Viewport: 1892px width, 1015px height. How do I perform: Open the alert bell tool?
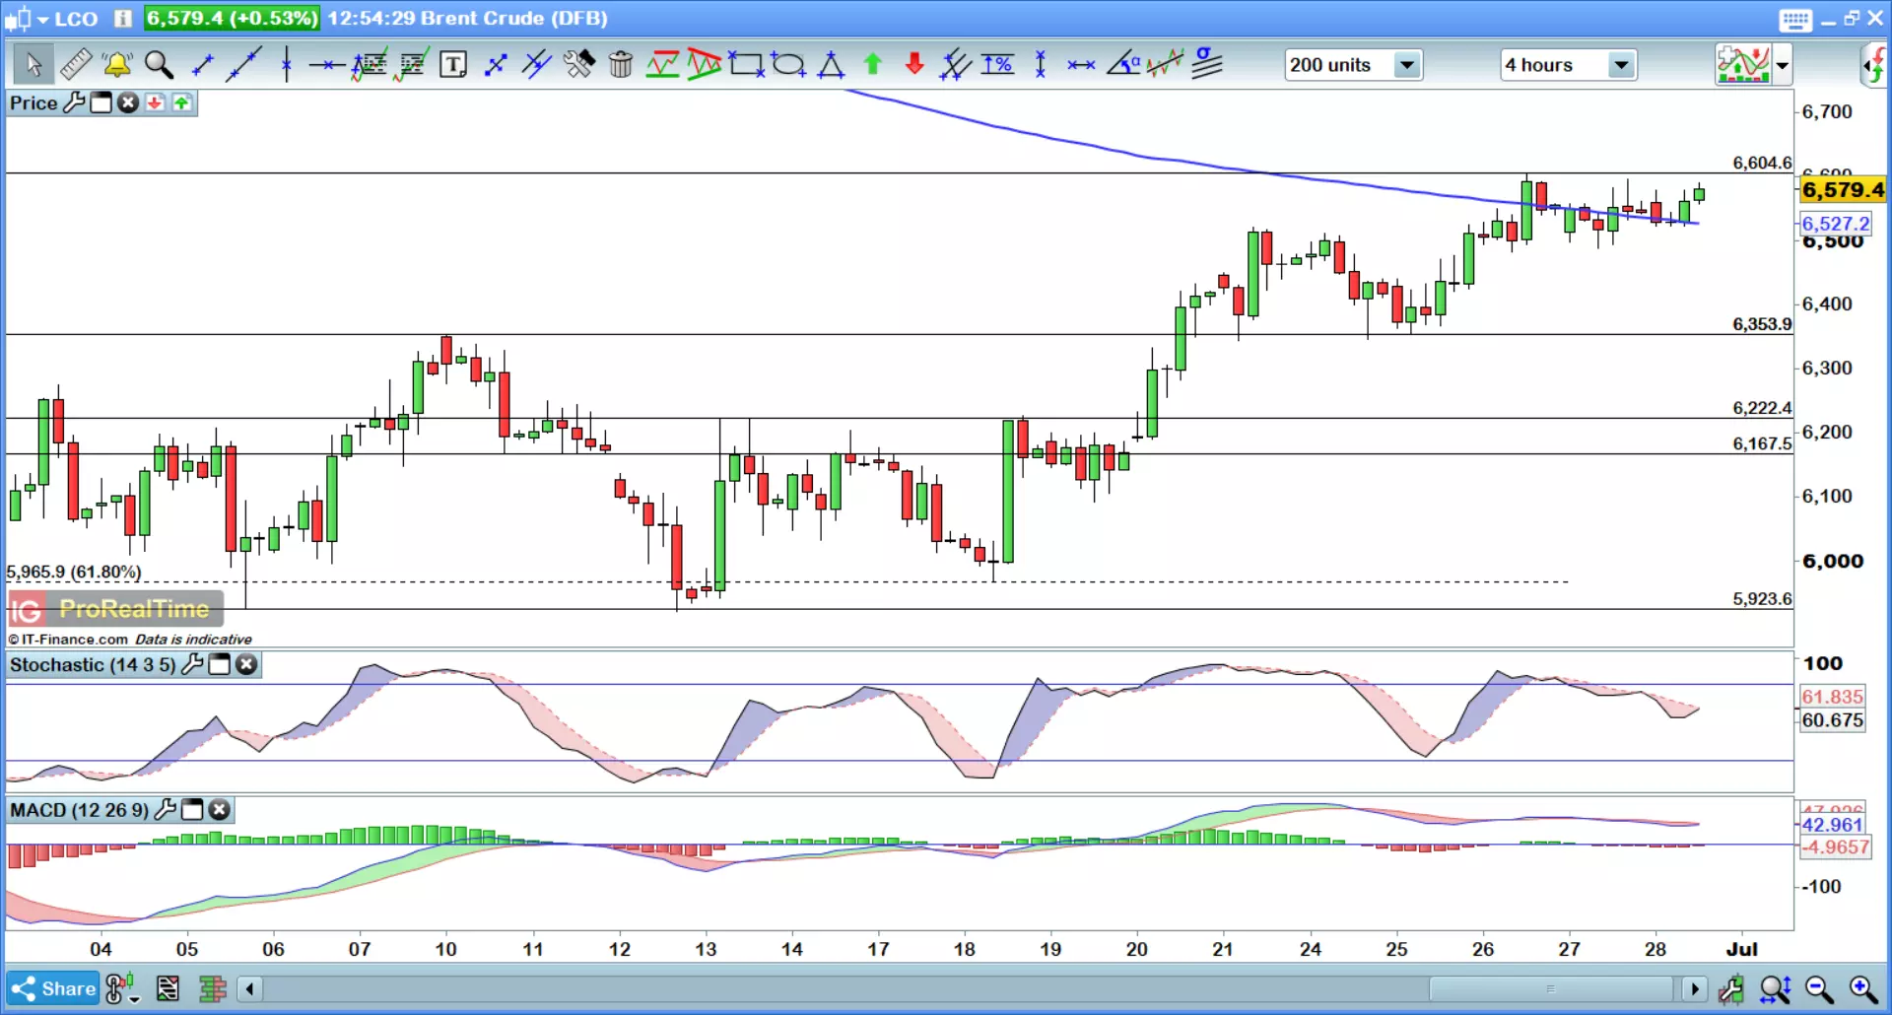117,65
